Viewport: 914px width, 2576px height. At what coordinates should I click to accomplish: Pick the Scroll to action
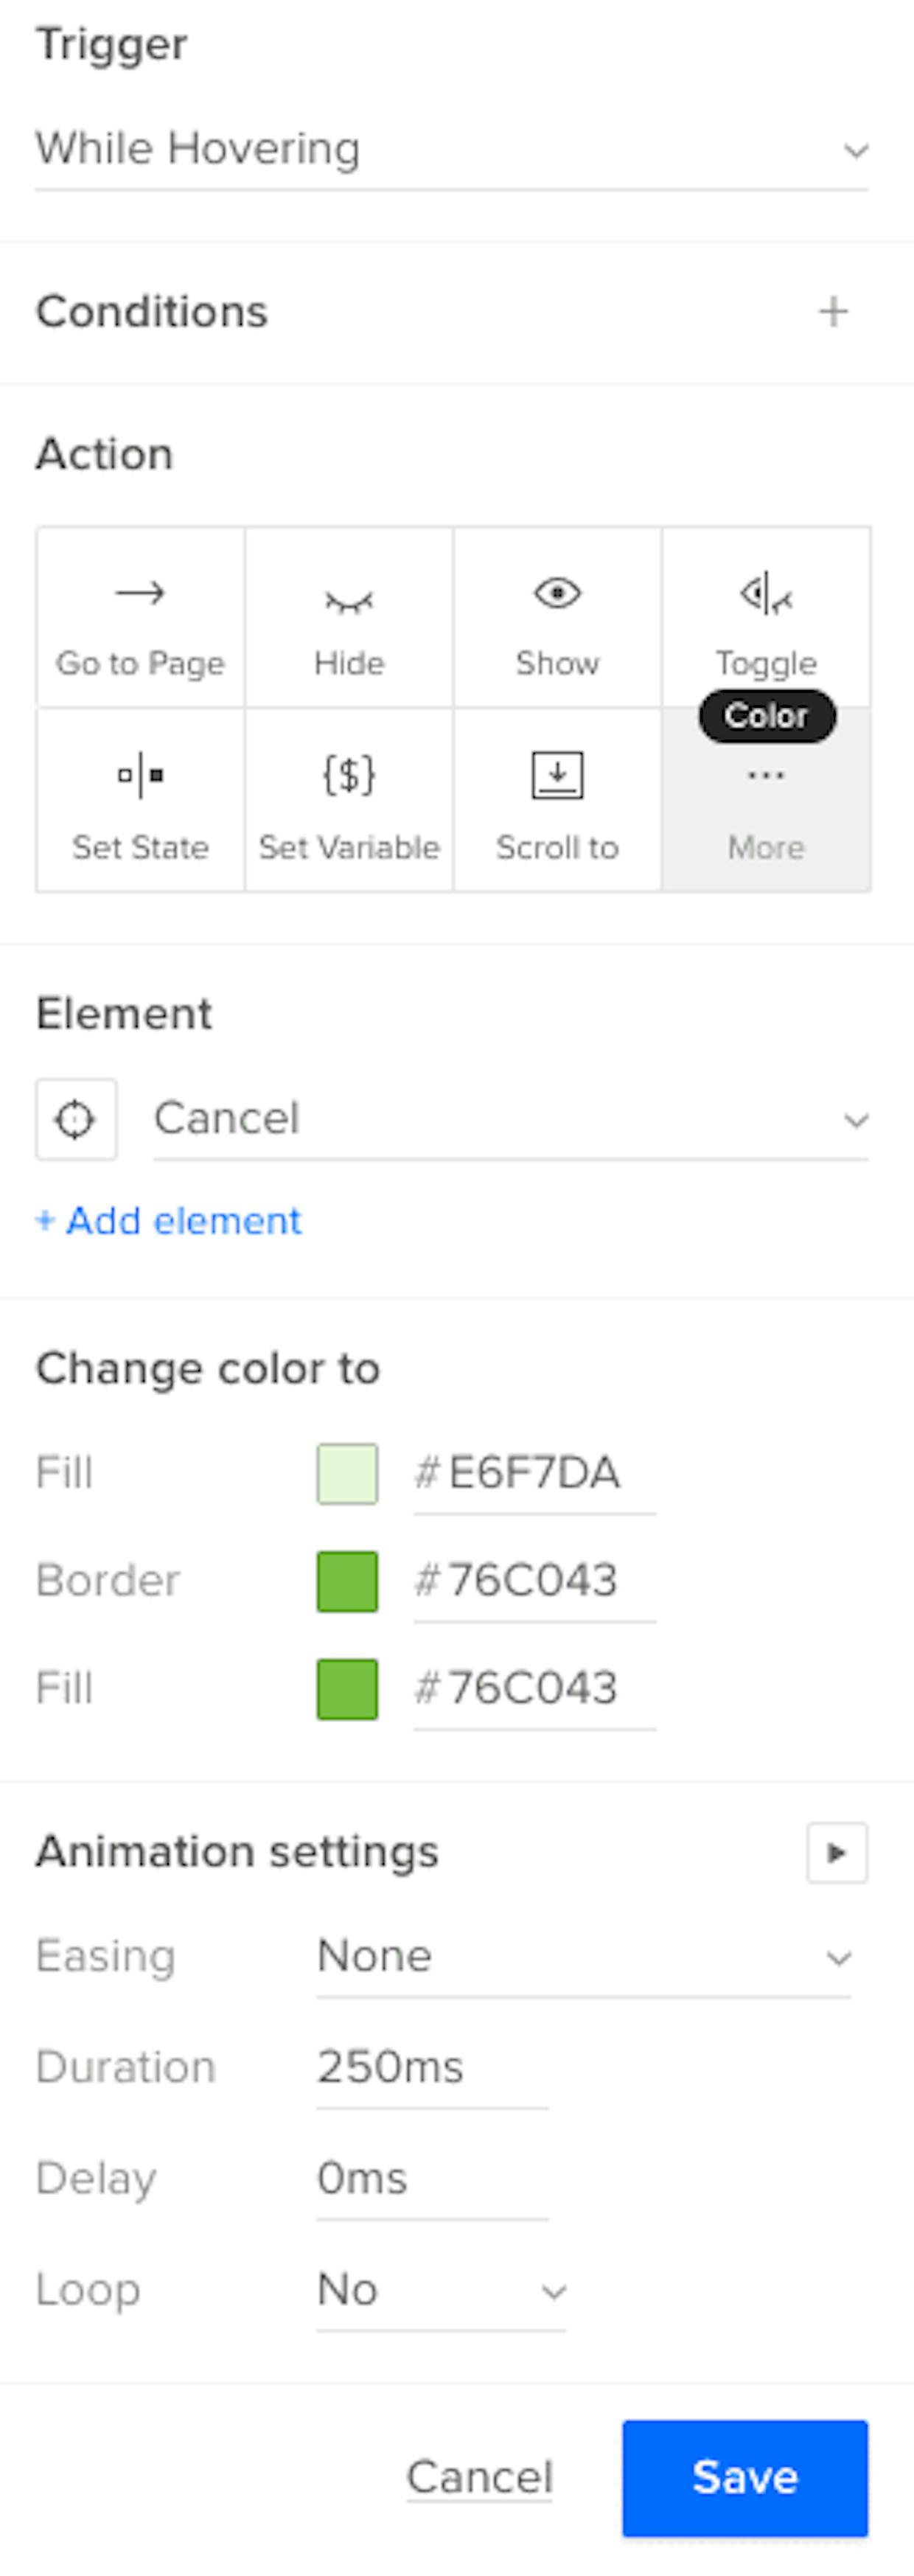(x=557, y=800)
